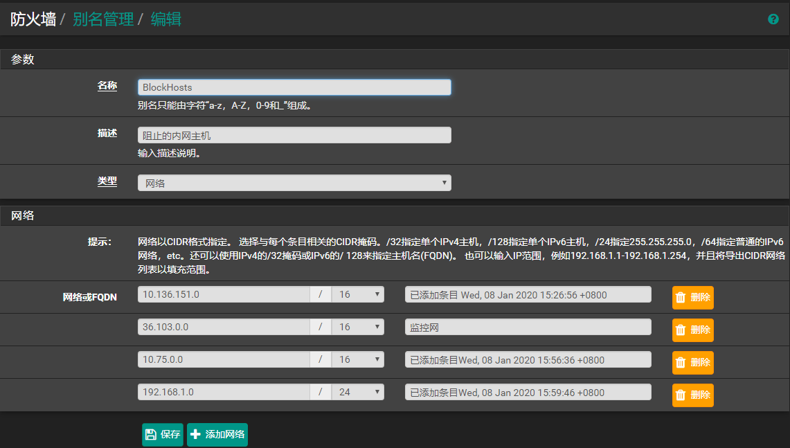Open CIDR mask dropdown for 192.168.1.0
This screenshot has width=790, height=448.
tap(358, 392)
